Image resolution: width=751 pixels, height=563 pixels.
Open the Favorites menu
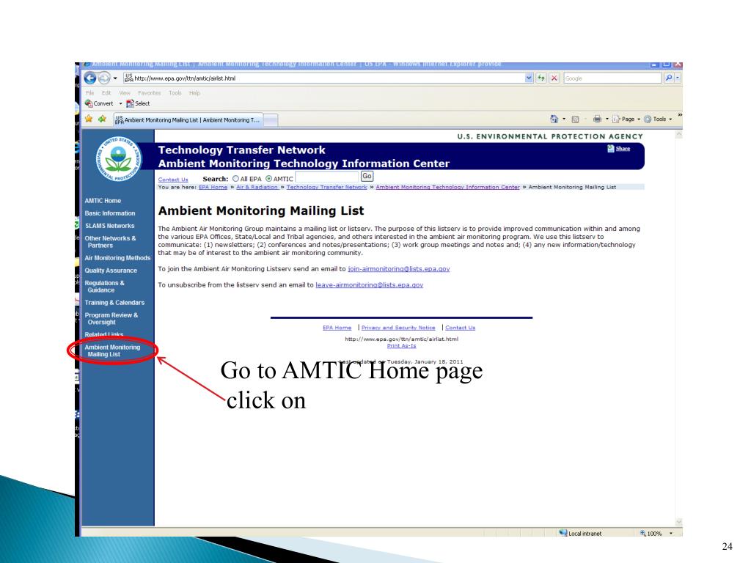[x=150, y=93]
